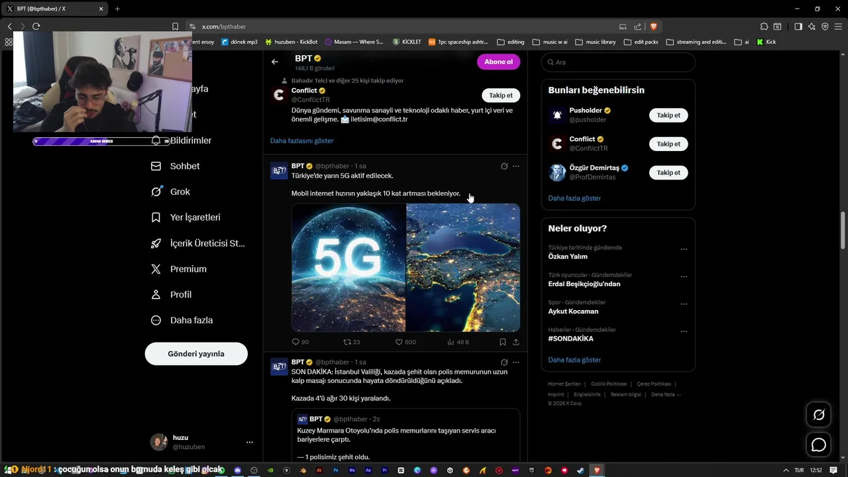Open Leo AI sparkle icon

pos(812,26)
